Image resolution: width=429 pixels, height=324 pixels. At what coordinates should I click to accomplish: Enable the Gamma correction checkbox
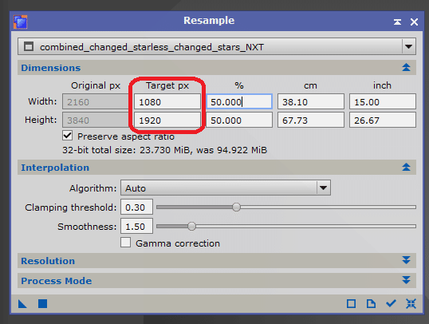tap(125, 243)
